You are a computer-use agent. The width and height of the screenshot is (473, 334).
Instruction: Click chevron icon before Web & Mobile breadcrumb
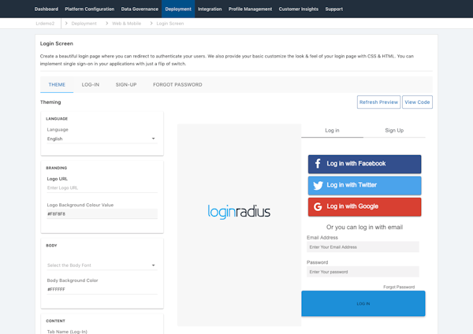click(x=106, y=23)
